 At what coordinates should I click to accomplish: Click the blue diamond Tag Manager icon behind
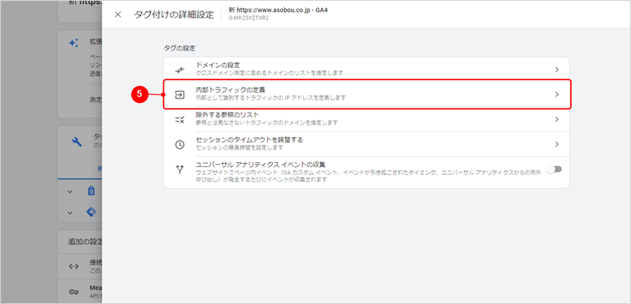[x=91, y=212]
